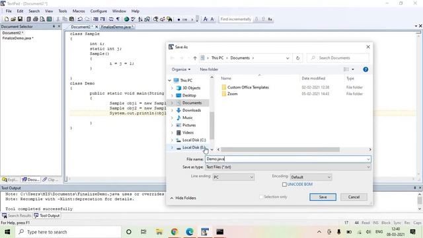Select the Zoom folder
The width and height of the screenshot is (423, 238).
(x=232, y=94)
